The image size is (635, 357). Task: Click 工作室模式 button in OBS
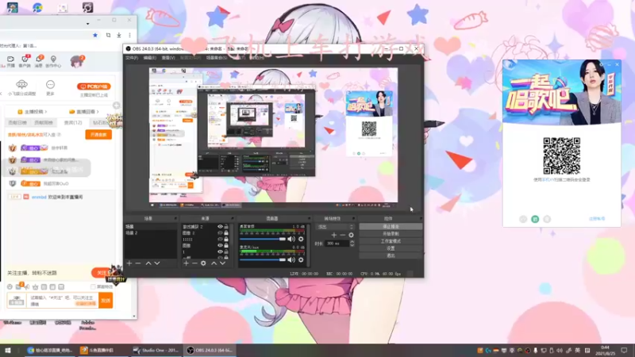coord(391,241)
